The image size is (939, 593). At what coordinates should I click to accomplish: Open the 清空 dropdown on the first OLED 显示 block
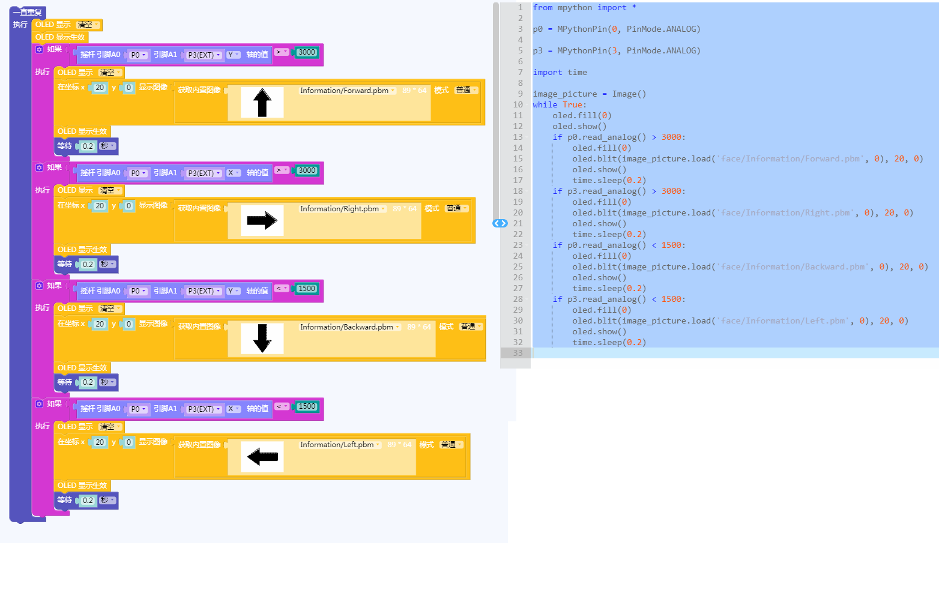[88, 25]
